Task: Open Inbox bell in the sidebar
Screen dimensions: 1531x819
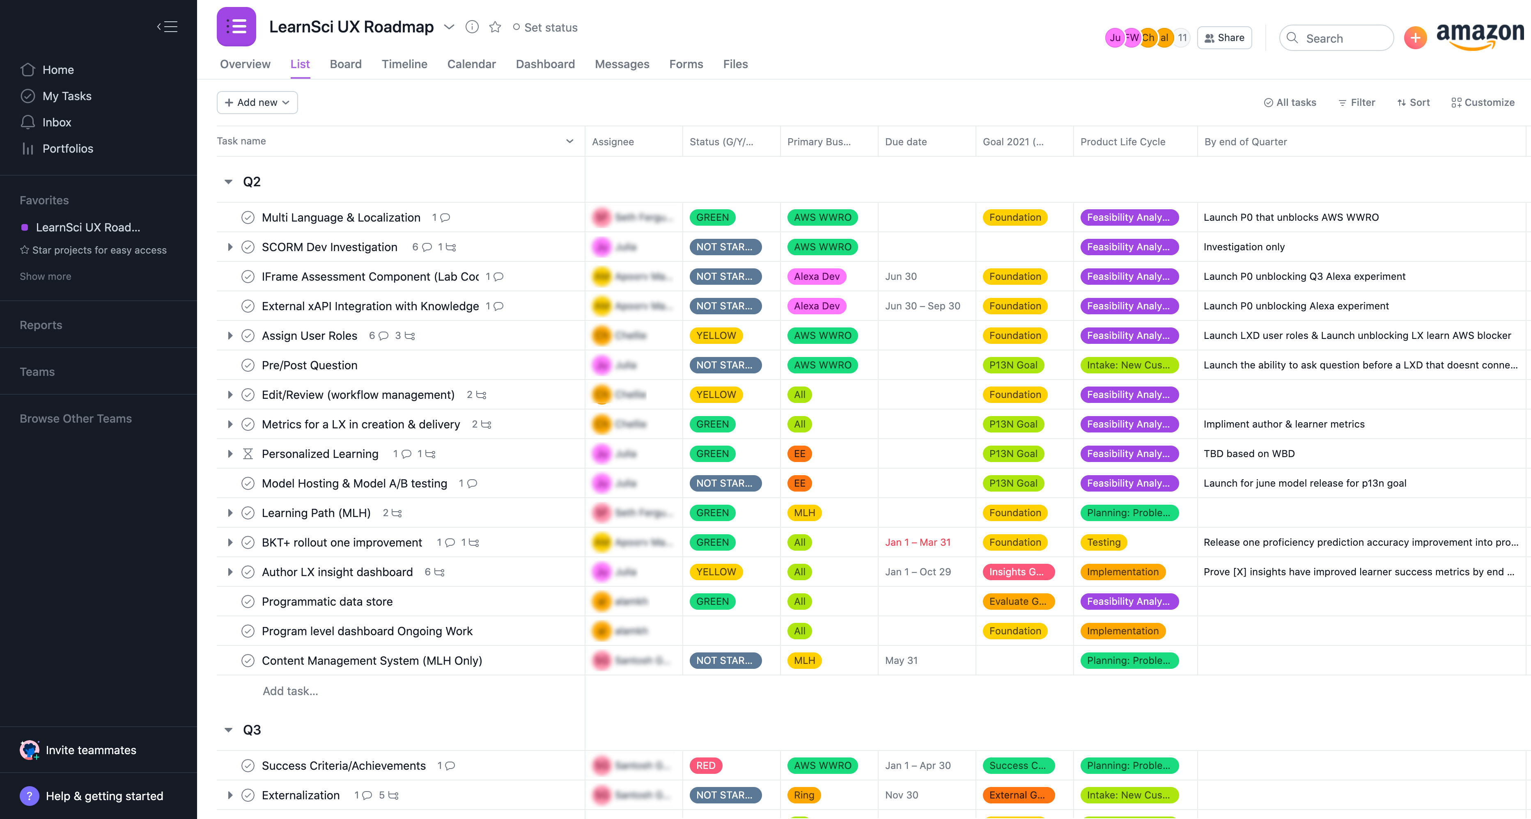Action: click(x=28, y=122)
